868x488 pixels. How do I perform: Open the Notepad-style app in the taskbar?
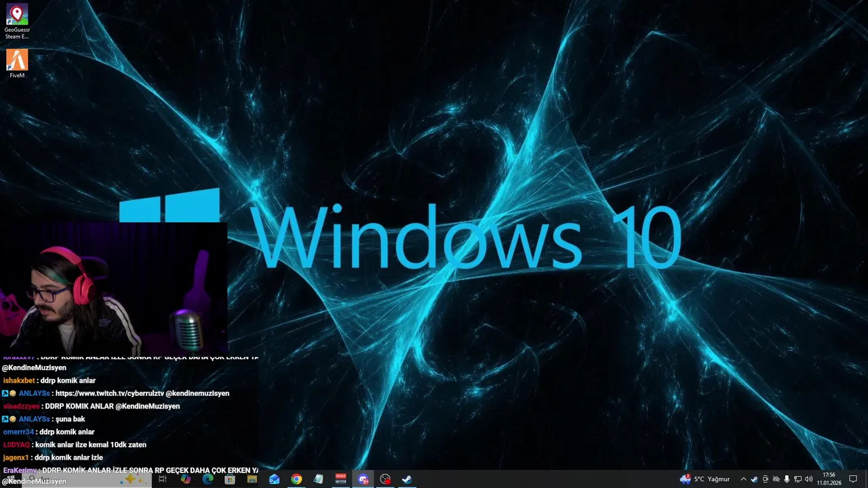coord(319,479)
